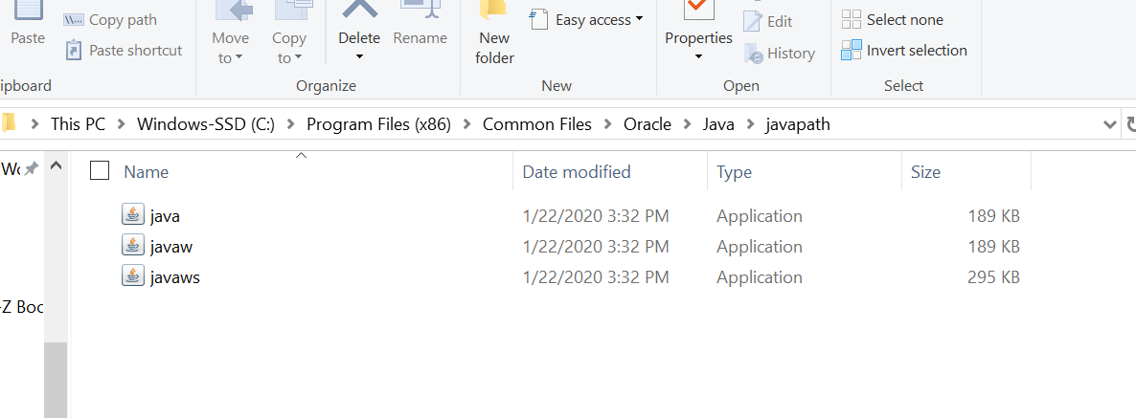The width and height of the screenshot is (1136, 418).
Task: Open the History icon in ribbon
Action: tap(753, 54)
